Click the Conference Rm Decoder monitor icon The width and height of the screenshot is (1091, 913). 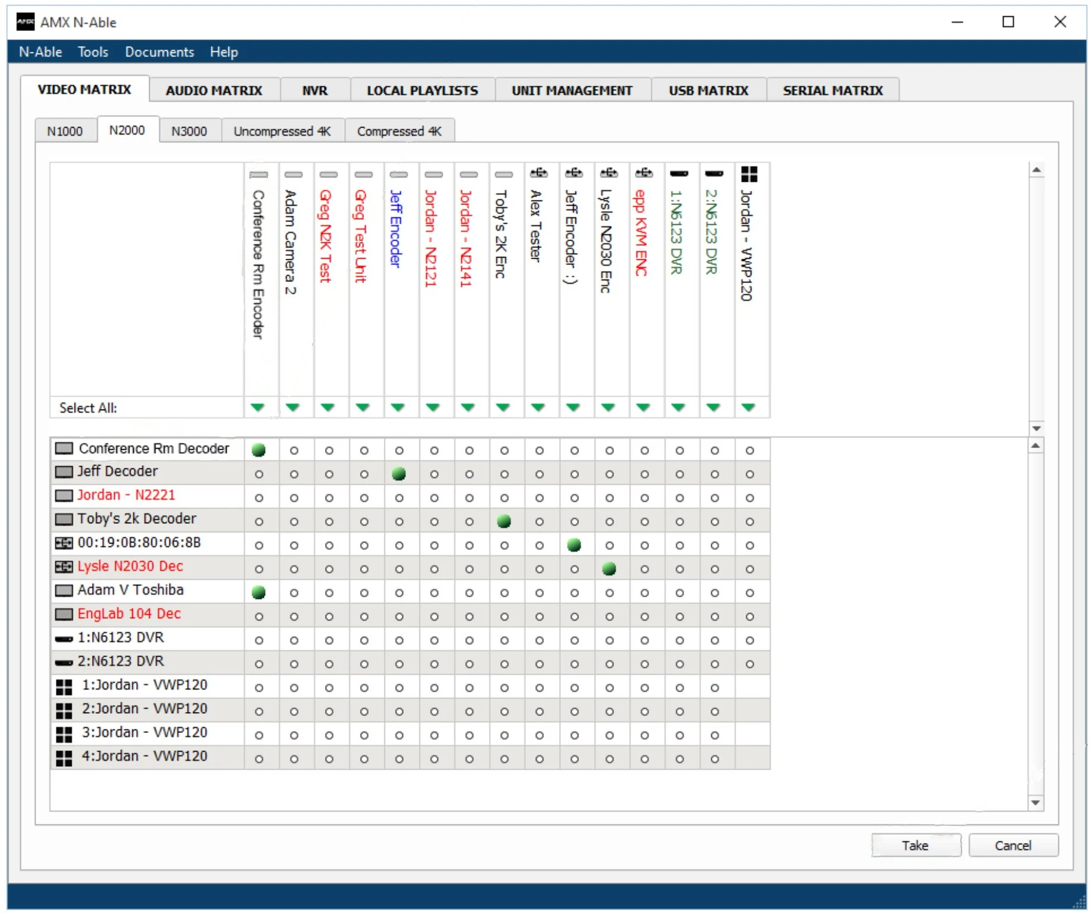pos(64,449)
